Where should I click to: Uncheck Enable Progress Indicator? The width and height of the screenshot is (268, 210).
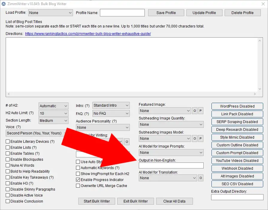tap(78, 180)
